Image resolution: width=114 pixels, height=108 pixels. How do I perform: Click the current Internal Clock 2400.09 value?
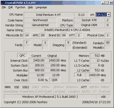36,60
